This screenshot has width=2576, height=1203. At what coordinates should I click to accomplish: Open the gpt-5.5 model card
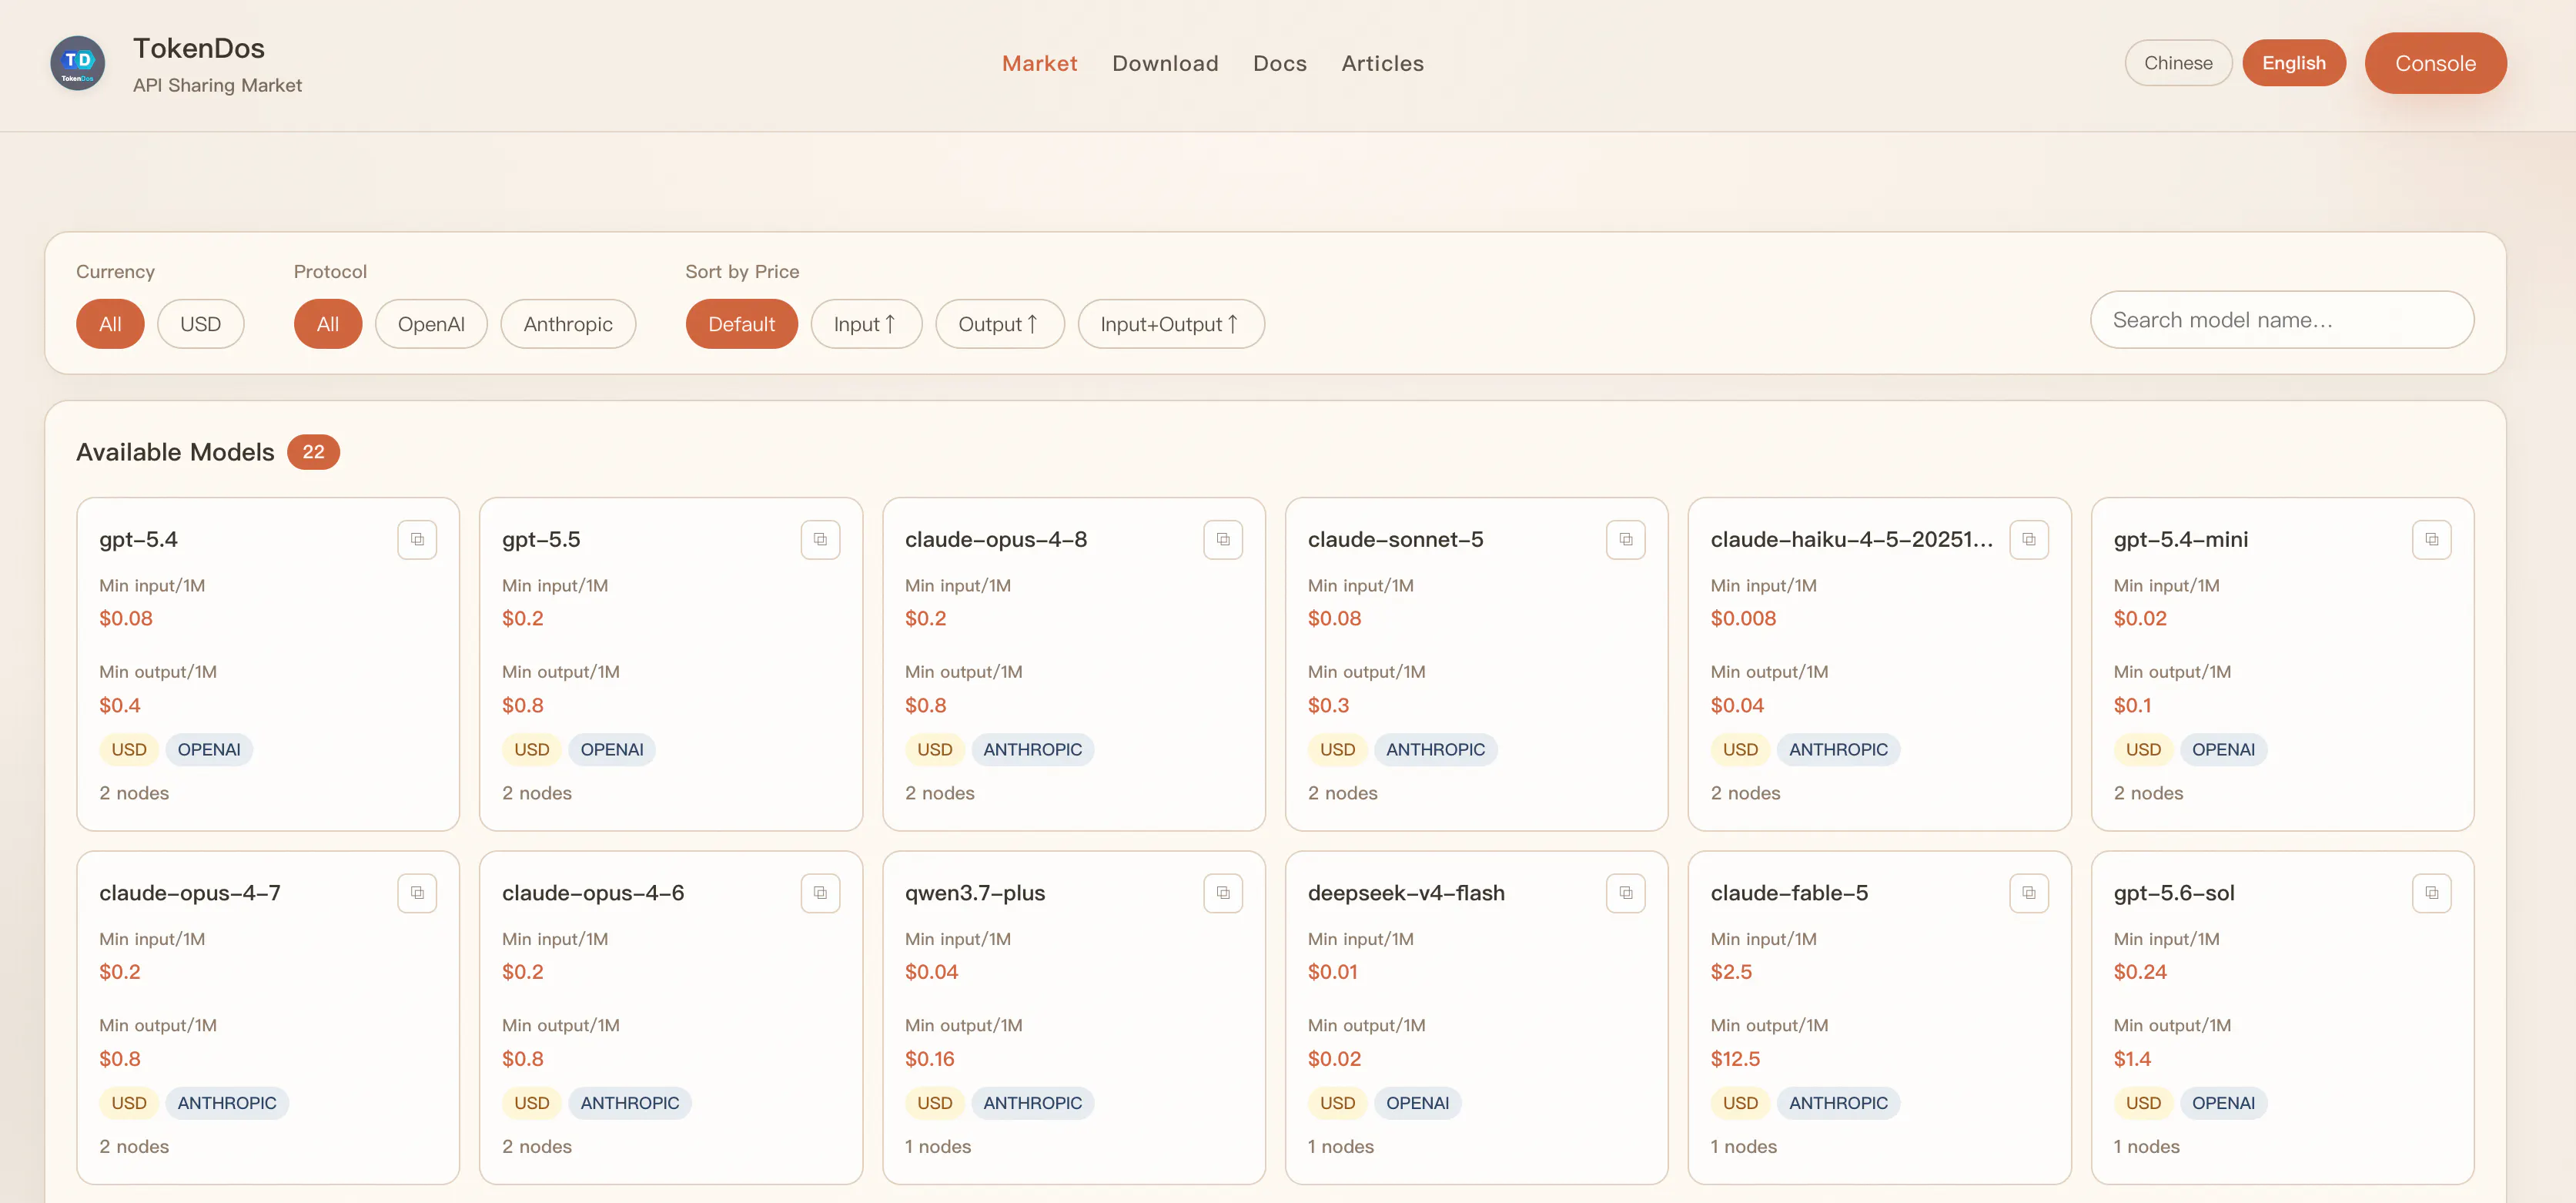[x=671, y=664]
